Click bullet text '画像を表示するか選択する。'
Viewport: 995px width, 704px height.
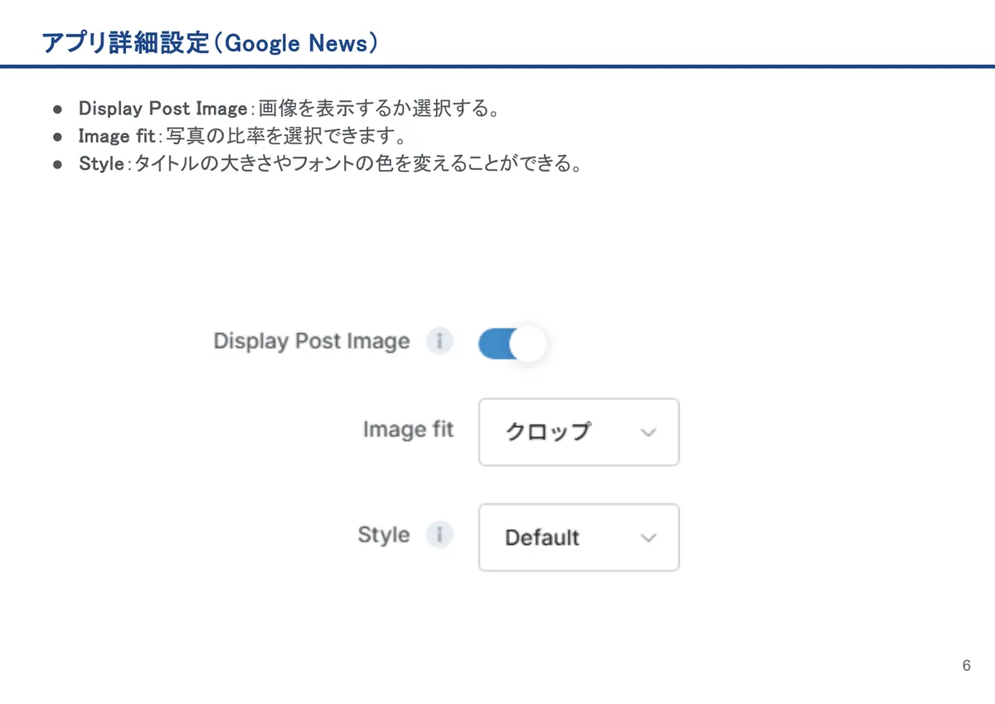point(379,109)
